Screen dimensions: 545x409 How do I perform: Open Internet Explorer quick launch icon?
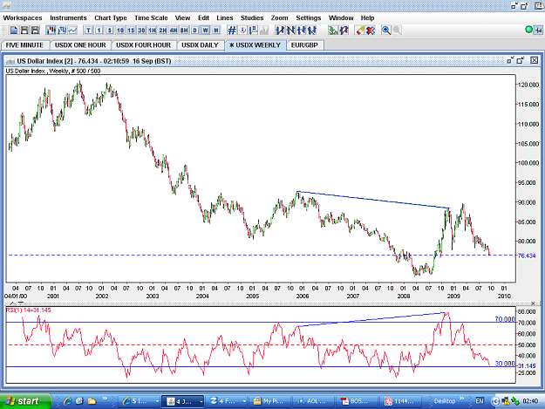67,401
